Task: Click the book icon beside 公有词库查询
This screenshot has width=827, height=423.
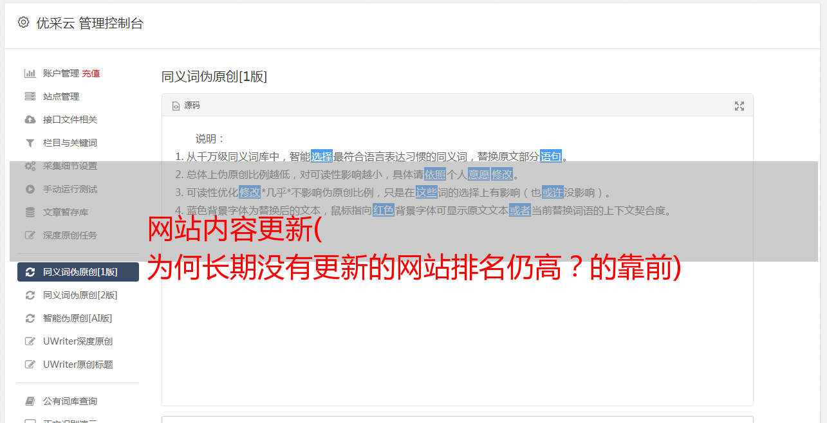Action: [30, 401]
